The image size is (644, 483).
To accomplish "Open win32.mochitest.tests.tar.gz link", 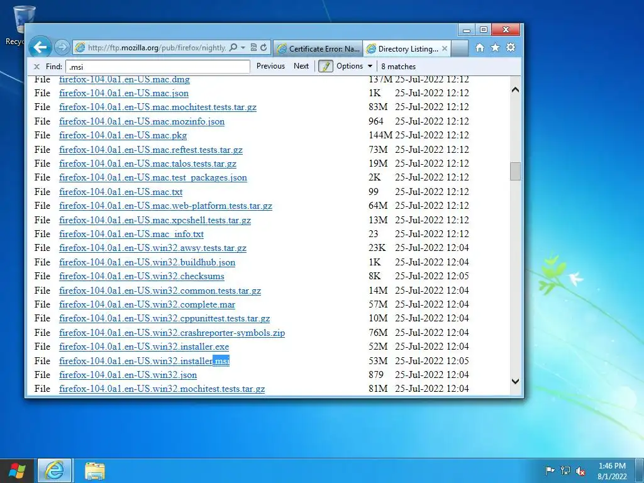I will click(162, 389).
